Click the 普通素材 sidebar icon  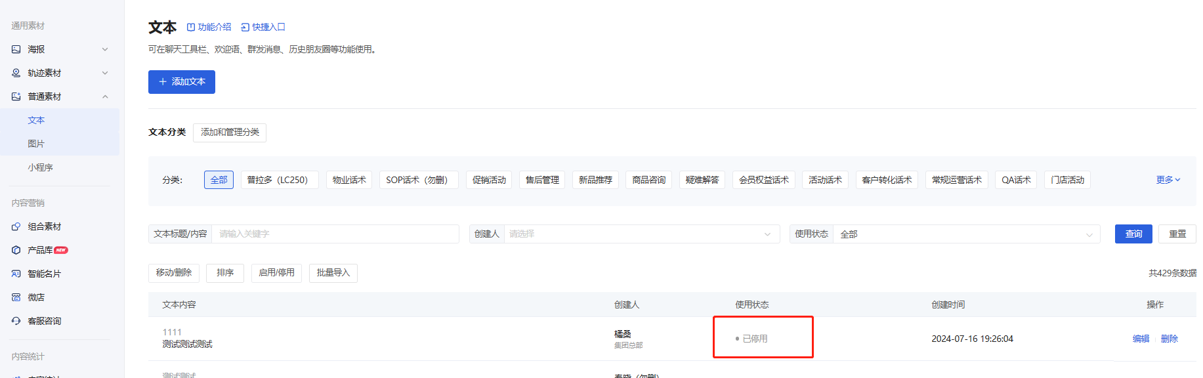coord(16,96)
